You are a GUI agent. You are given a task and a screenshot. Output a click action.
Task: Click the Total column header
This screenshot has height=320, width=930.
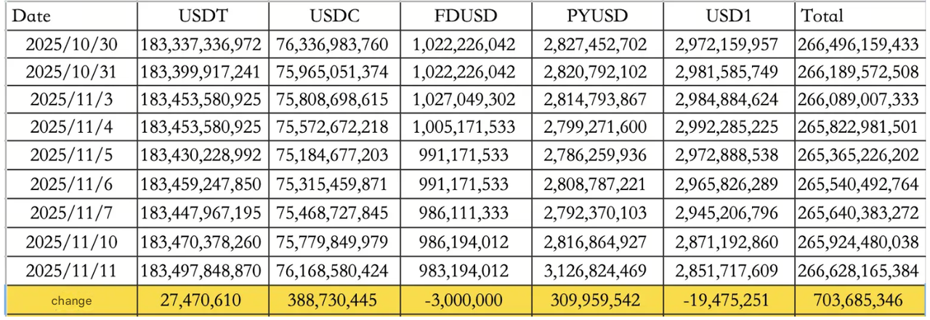pyautogui.click(x=822, y=16)
